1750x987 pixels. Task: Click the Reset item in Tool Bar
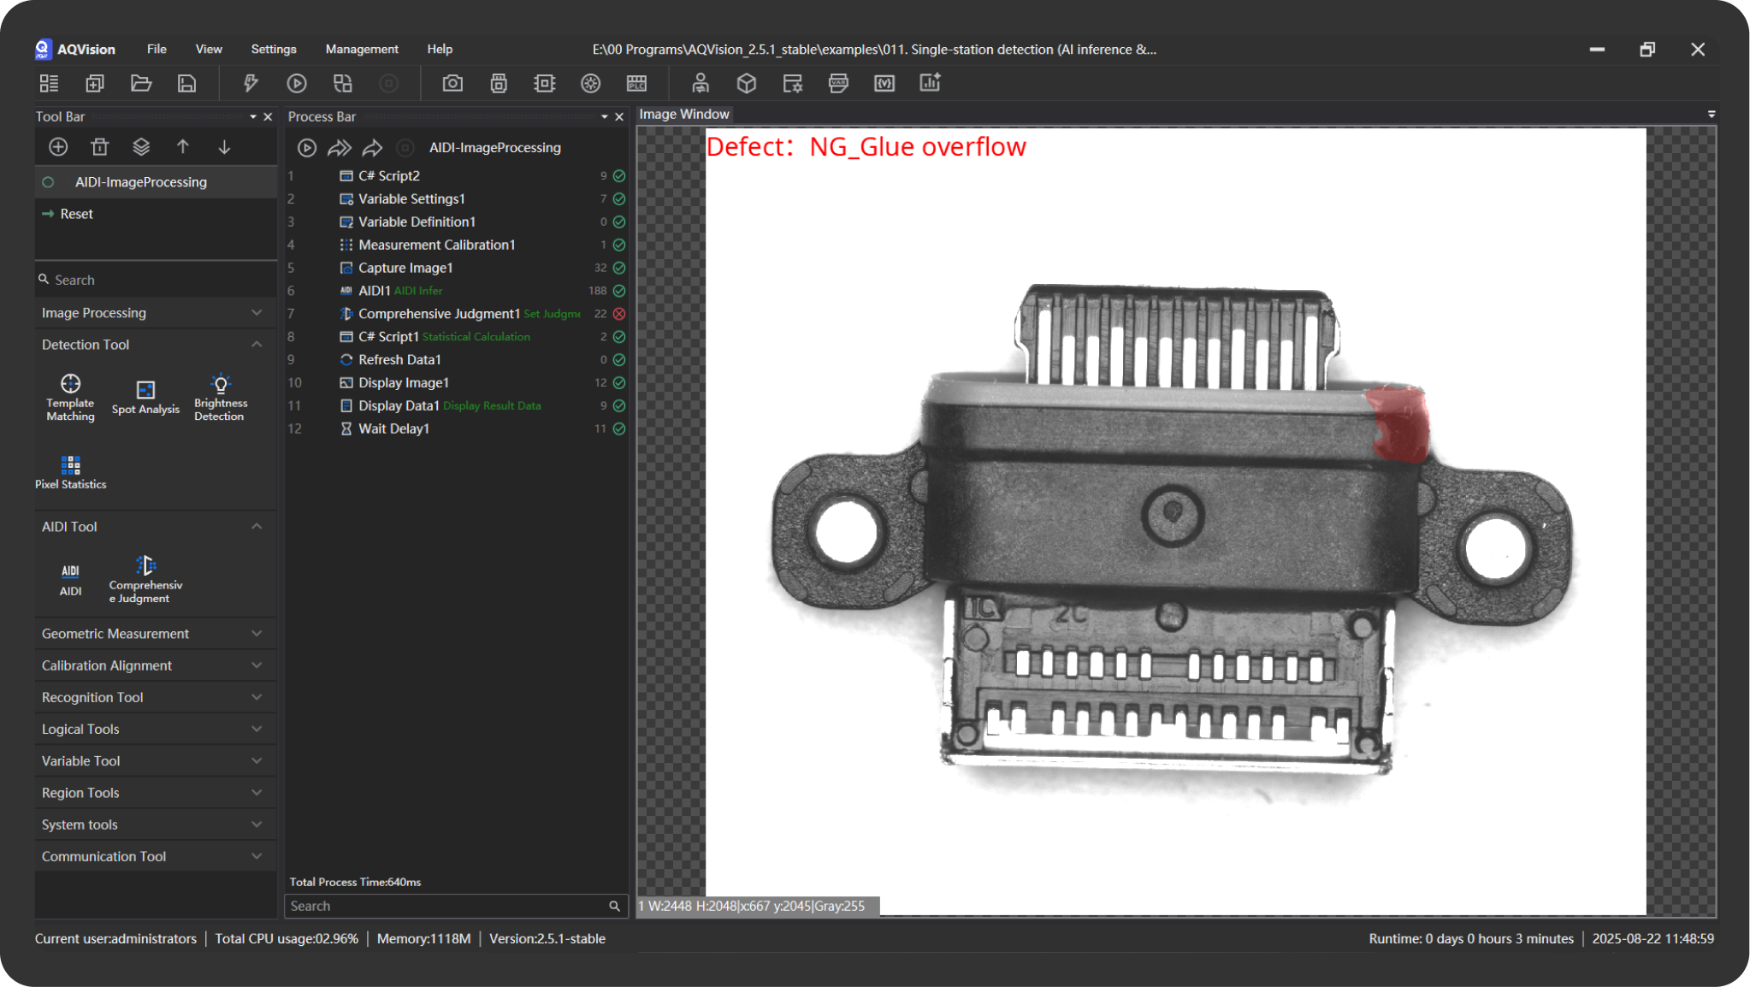(x=76, y=214)
